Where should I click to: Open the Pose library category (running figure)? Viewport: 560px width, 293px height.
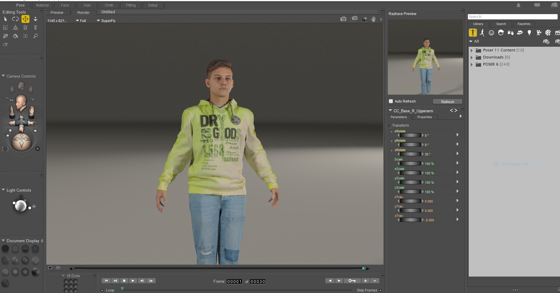pos(482,33)
